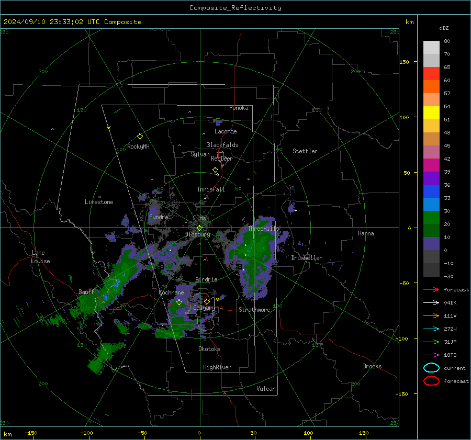This screenshot has width=471, height=440.
Task: Click the asterisk marker above Limestone
Action: point(99,197)
